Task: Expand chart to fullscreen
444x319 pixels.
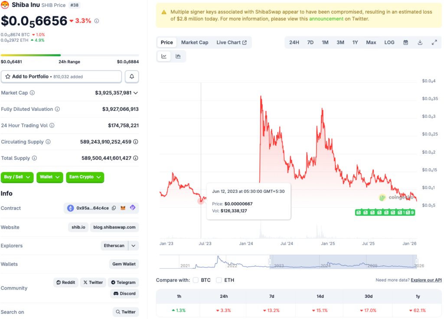Action: click(434, 42)
